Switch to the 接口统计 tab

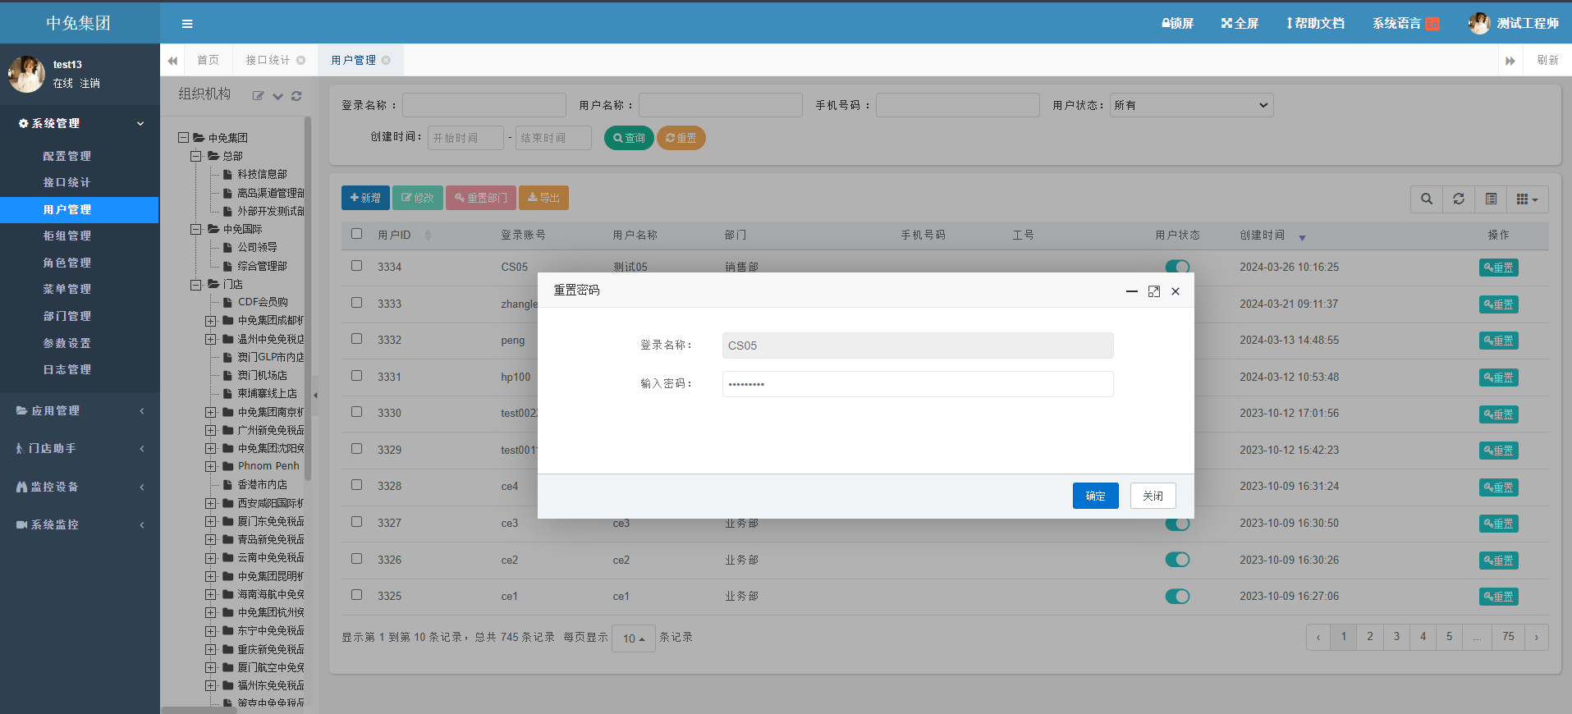(x=268, y=60)
